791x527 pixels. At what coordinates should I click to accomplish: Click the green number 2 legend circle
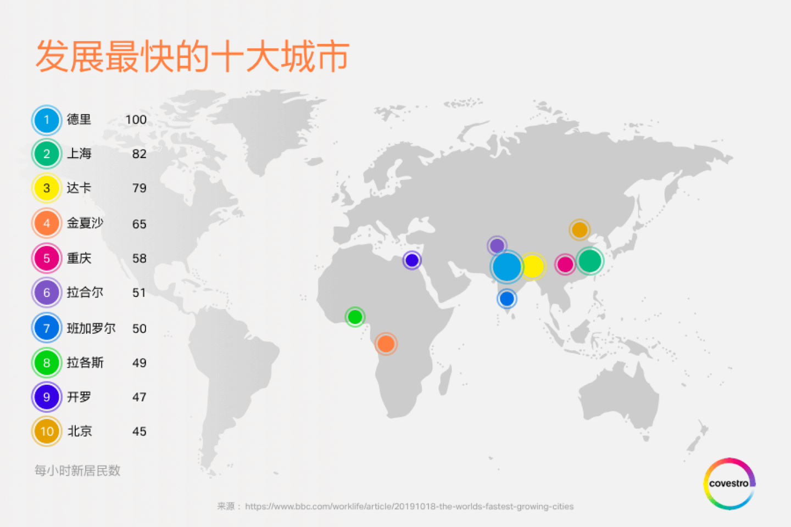(47, 154)
